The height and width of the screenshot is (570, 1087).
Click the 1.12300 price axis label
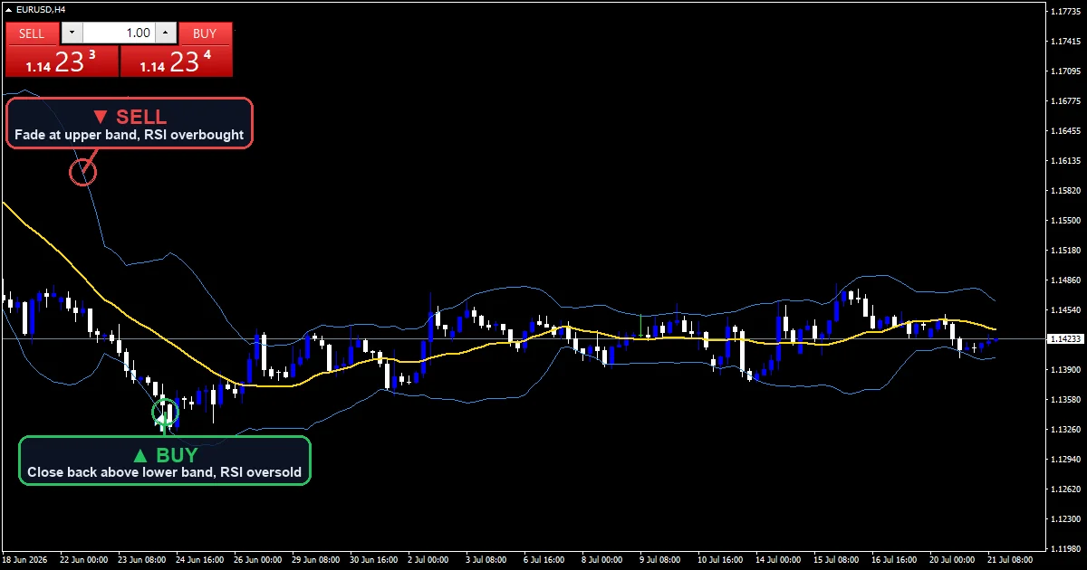(1065, 518)
